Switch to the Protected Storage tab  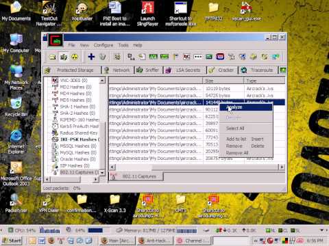(x=72, y=70)
